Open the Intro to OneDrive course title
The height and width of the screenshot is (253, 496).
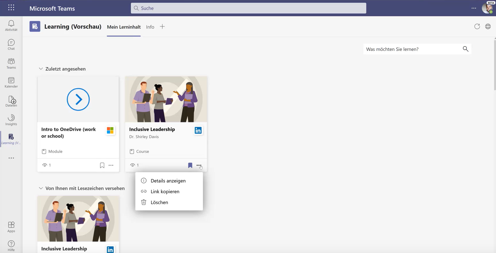coord(69,133)
